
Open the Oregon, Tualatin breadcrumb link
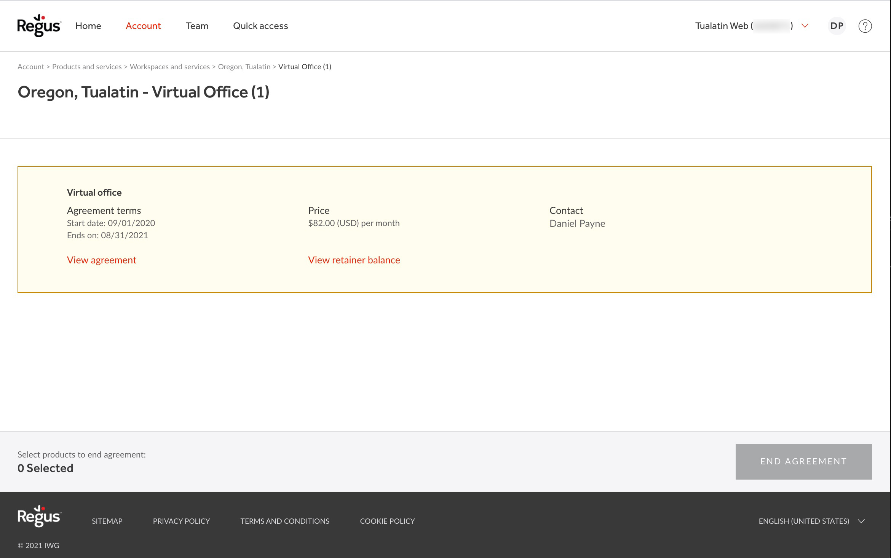(244, 66)
